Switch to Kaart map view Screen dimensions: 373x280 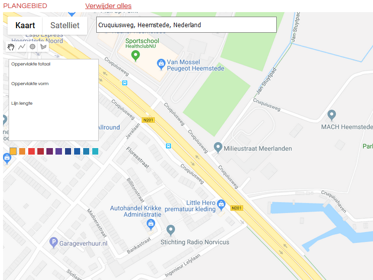pyautogui.click(x=25, y=25)
